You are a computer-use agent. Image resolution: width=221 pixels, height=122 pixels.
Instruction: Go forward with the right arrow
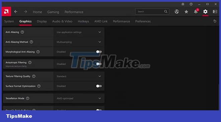tap(25, 12)
